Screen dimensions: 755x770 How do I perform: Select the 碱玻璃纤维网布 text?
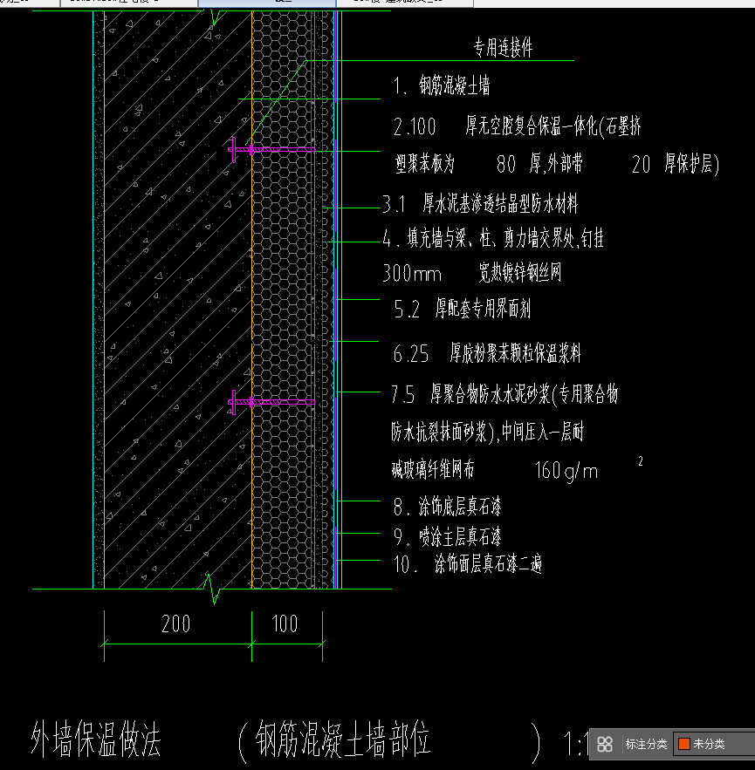[433, 469]
